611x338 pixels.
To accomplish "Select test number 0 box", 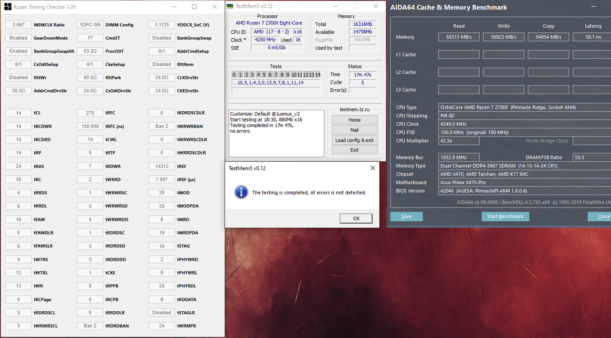I will tap(234, 74).
